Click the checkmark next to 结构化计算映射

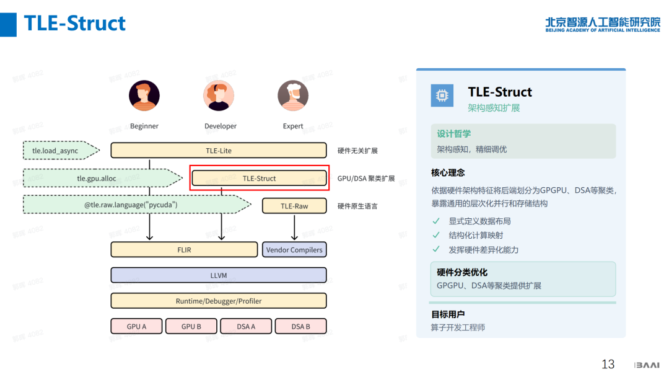[x=436, y=235]
